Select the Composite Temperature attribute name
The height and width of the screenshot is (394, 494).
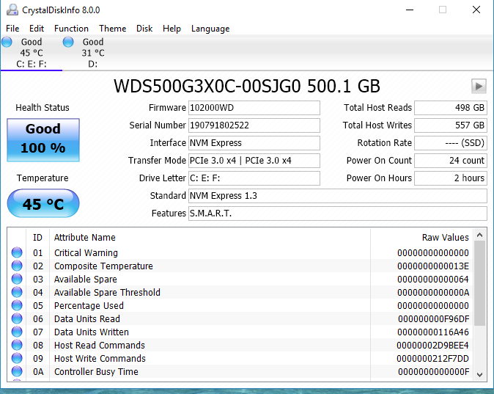(x=103, y=266)
